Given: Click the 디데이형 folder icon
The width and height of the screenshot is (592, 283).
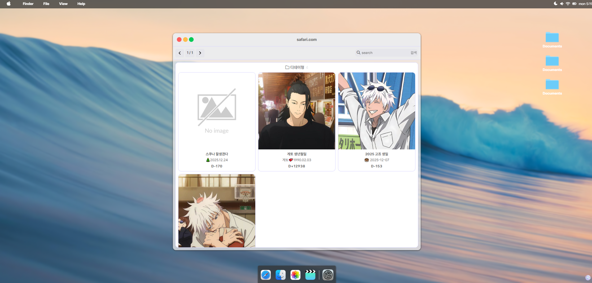Looking at the screenshot, I should pyautogui.click(x=287, y=67).
